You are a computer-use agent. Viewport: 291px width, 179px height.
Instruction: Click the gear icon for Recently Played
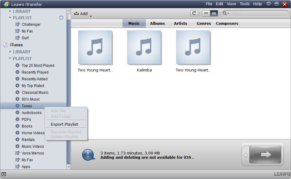(x=17, y=72)
